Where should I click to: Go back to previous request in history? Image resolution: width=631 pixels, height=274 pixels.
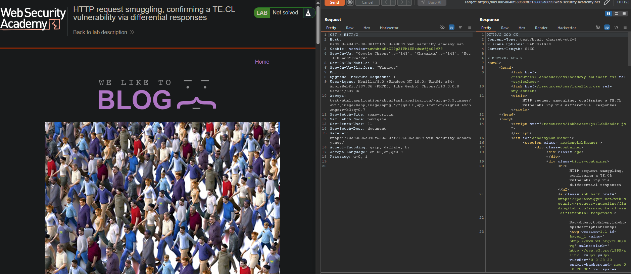click(x=386, y=2)
